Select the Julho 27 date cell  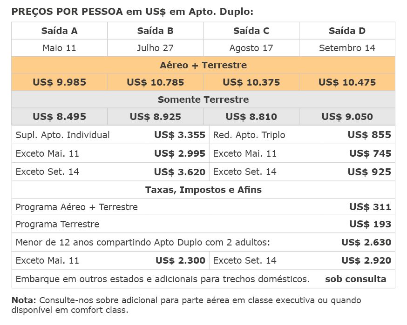pos(155,48)
